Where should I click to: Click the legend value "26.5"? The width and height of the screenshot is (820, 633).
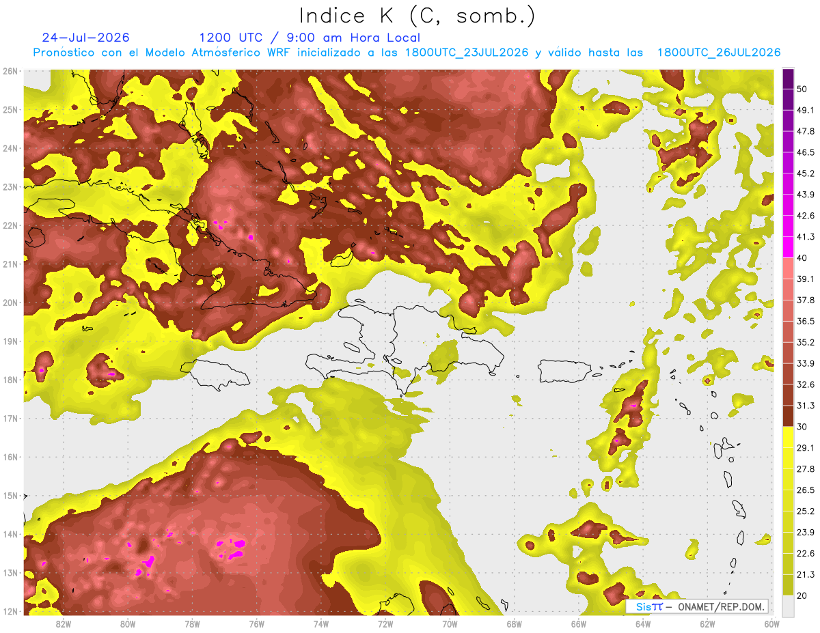tap(806, 490)
